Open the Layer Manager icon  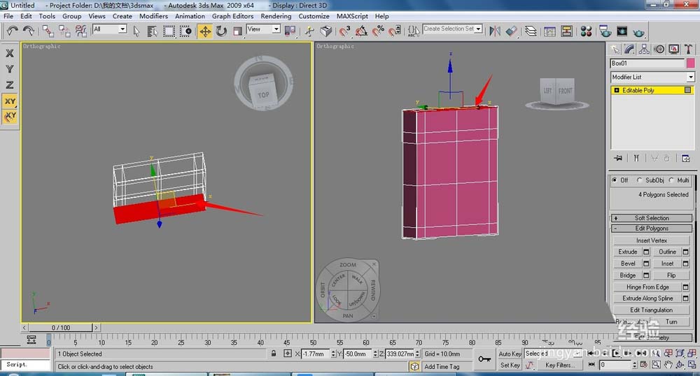531,31
